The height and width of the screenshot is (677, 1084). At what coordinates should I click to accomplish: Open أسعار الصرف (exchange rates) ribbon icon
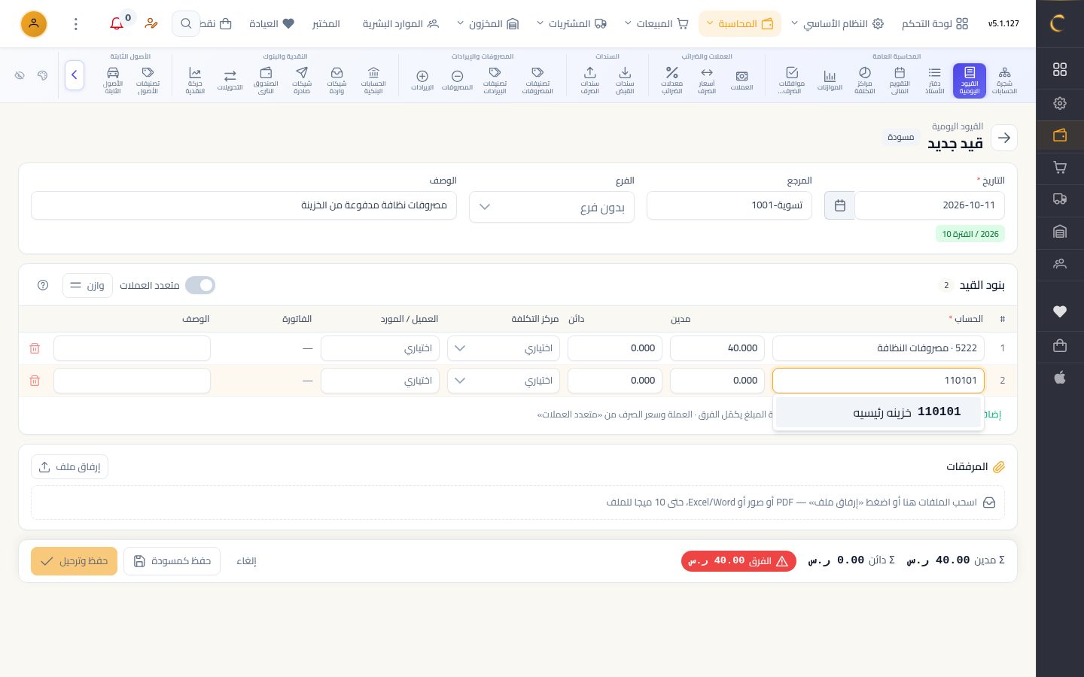coord(706,80)
